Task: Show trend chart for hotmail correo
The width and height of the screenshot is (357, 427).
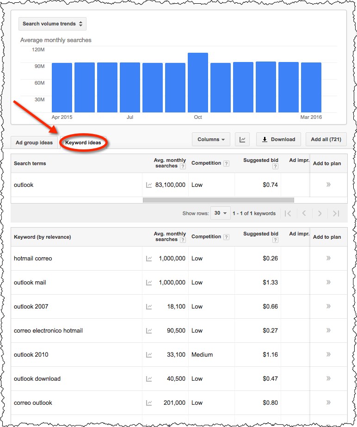Action: click(149, 259)
